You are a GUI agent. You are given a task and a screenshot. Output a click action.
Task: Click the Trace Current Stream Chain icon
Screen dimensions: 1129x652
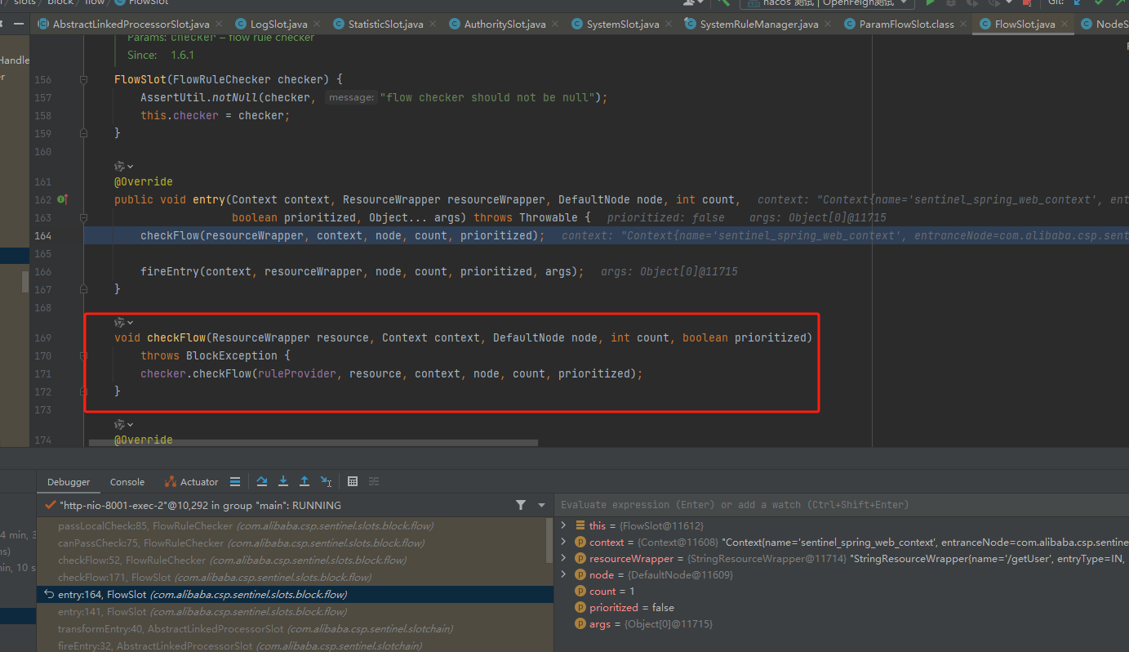tap(374, 481)
